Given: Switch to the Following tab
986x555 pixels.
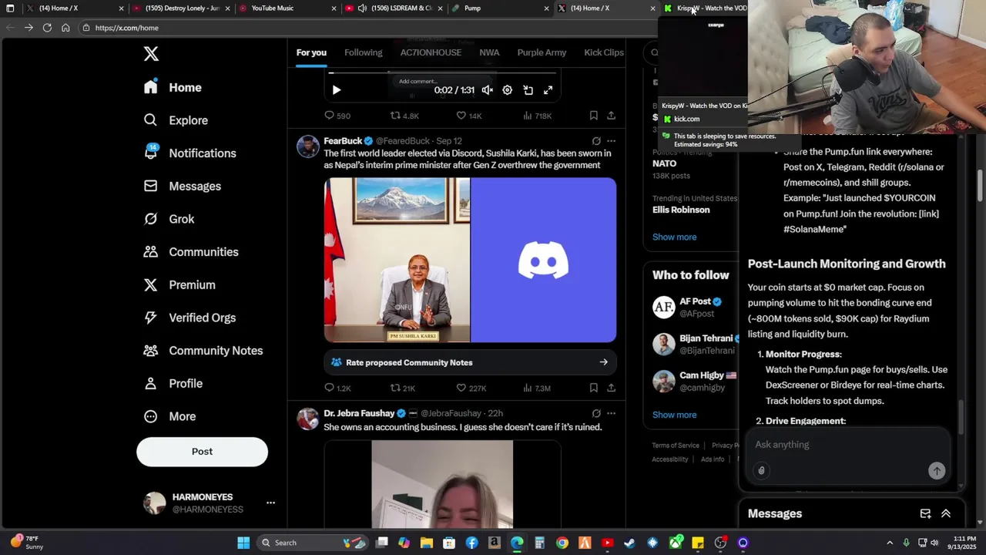Looking at the screenshot, I should pyautogui.click(x=363, y=52).
